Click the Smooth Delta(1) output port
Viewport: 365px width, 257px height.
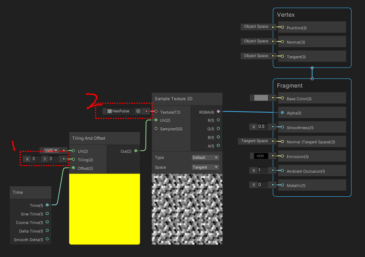click(47, 239)
